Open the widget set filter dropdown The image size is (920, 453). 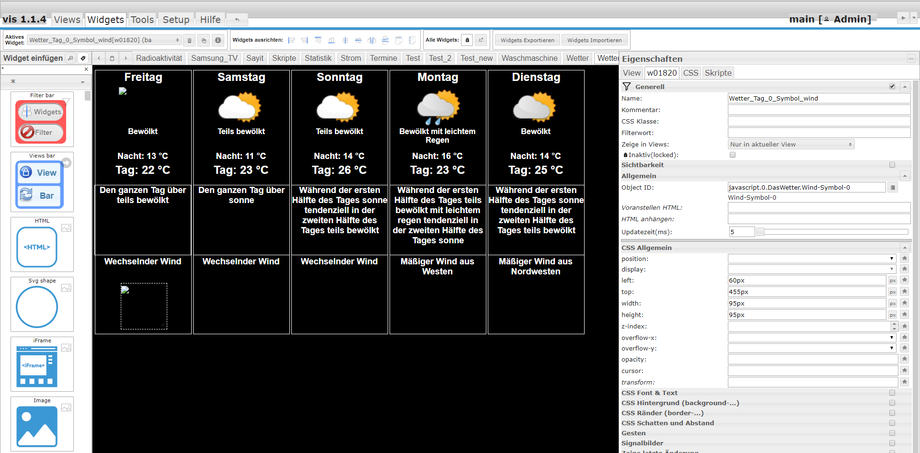(46, 82)
